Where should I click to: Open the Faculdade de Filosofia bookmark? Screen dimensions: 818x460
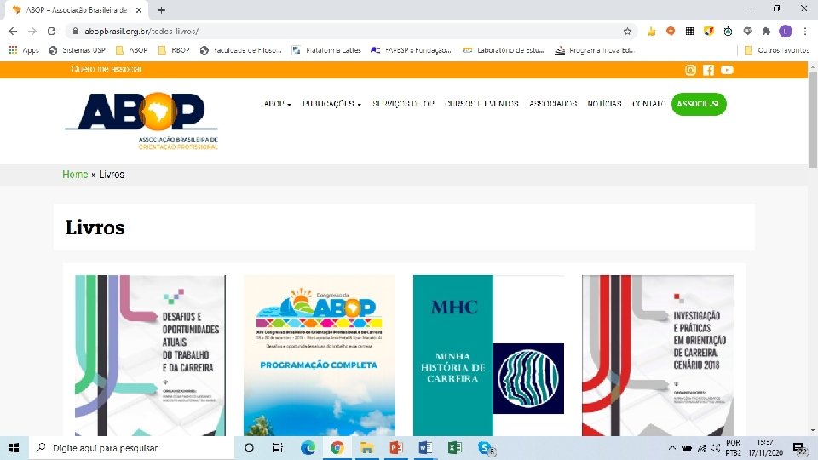pos(241,50)
